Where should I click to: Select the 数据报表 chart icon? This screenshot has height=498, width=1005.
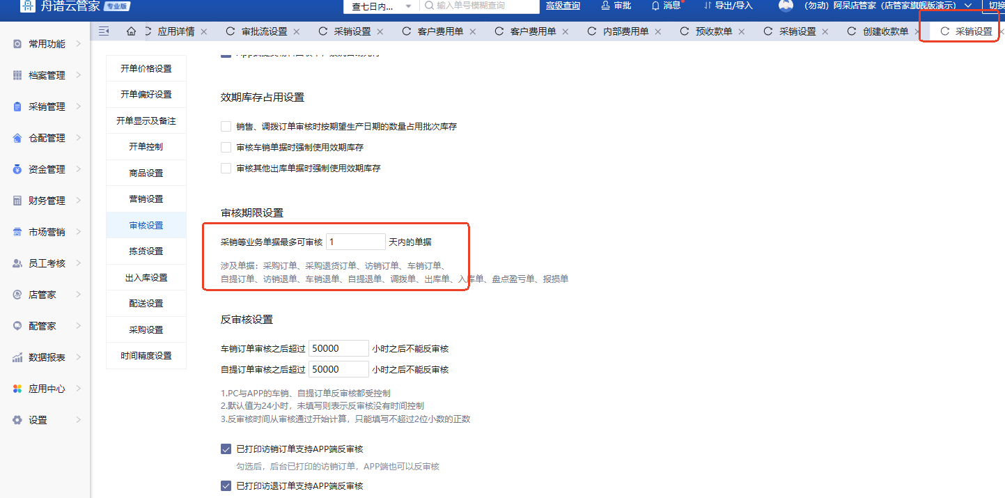17,357
